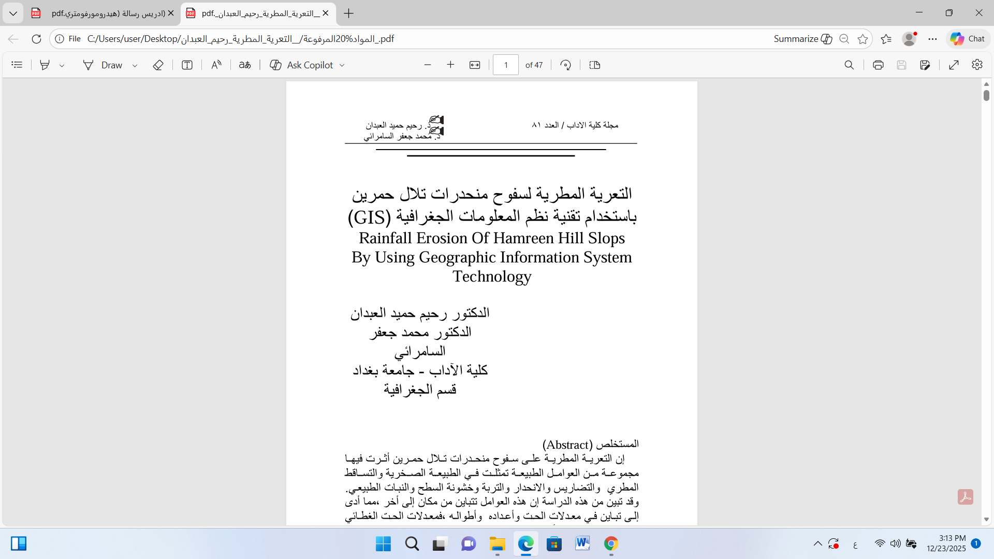The image size is (994, 559).
Task: Open Microsoft Store from taskbar
Action: [x=554, y=543]
